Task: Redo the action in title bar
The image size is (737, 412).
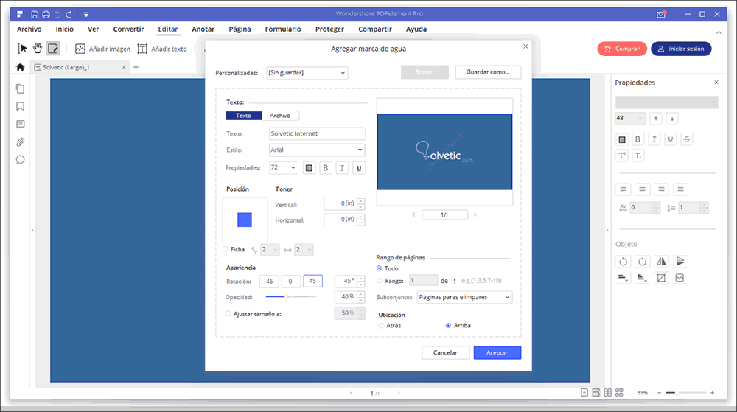Action: (69, 14)
